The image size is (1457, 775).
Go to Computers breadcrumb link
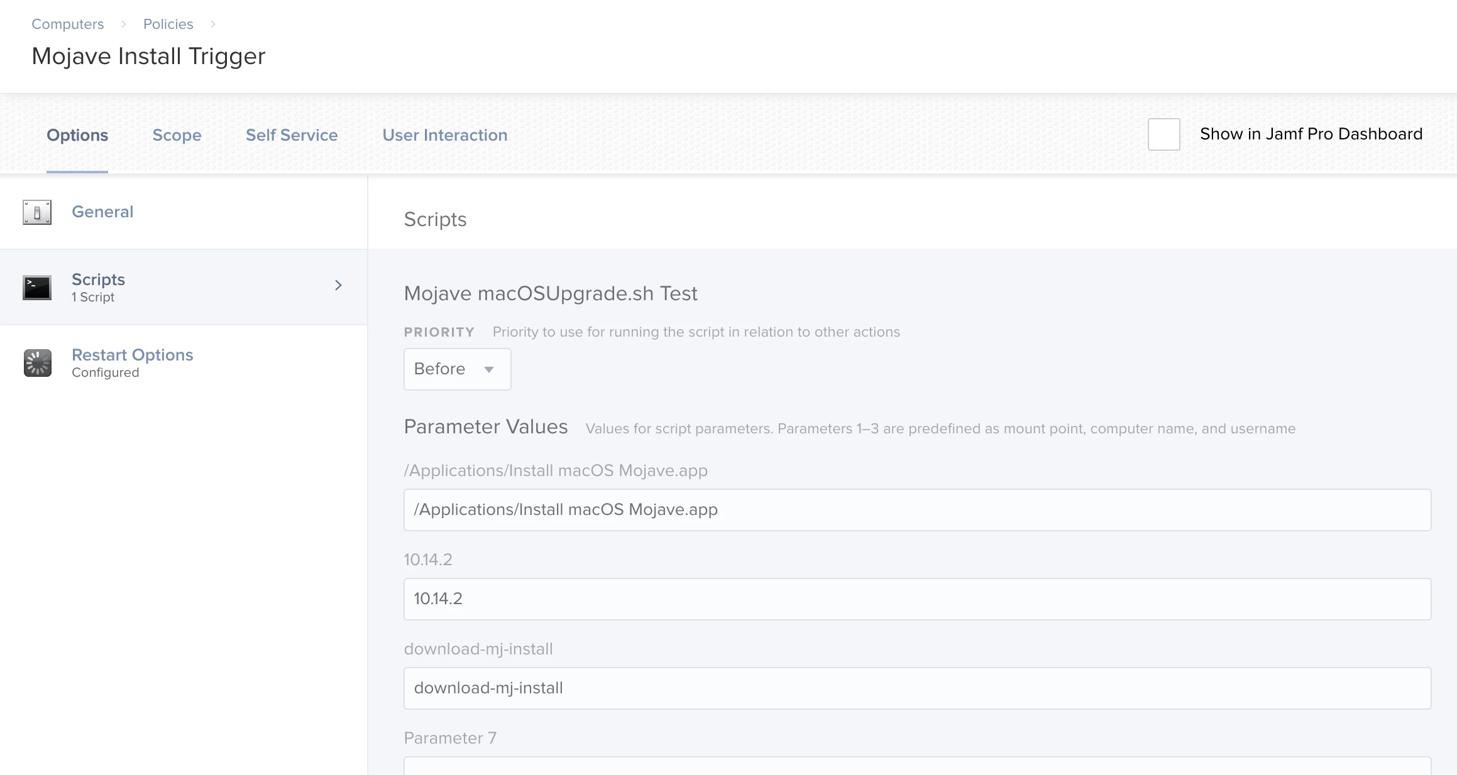(x=68, y=24)
